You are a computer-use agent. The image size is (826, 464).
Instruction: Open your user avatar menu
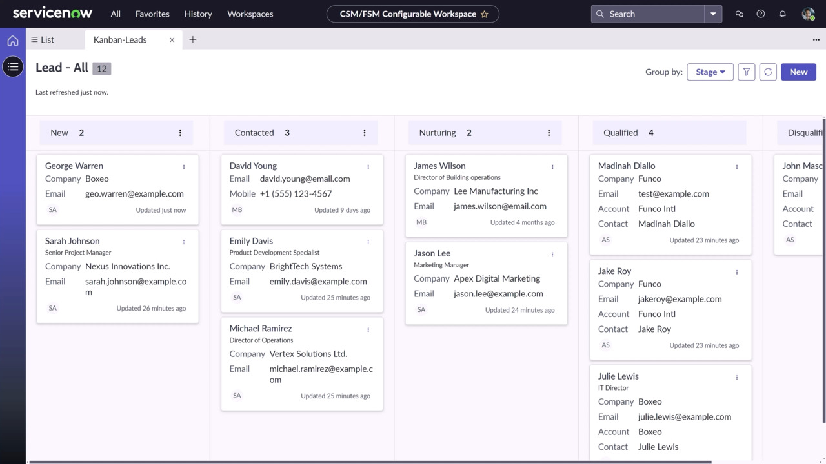(x=808, y=14)
